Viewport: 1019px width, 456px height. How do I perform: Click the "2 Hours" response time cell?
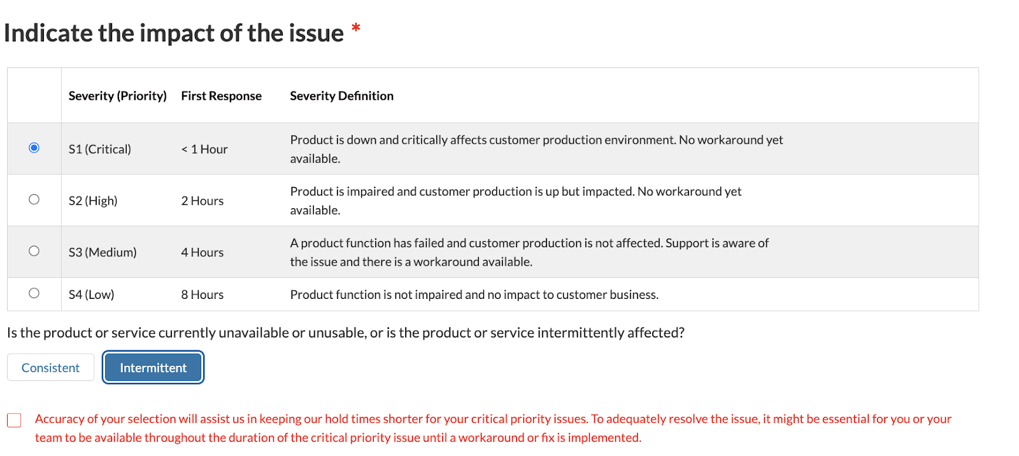(x=203, y=201)
